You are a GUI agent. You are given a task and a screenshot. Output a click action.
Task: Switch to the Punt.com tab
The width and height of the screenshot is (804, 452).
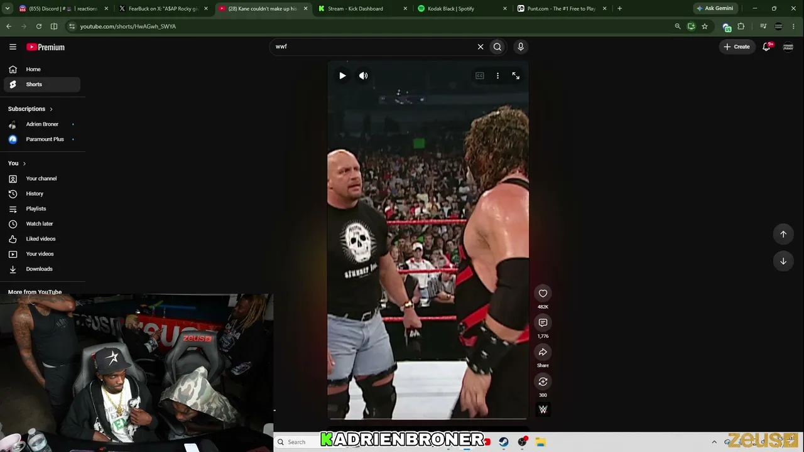pyautogui.click(x=562, y=9)
